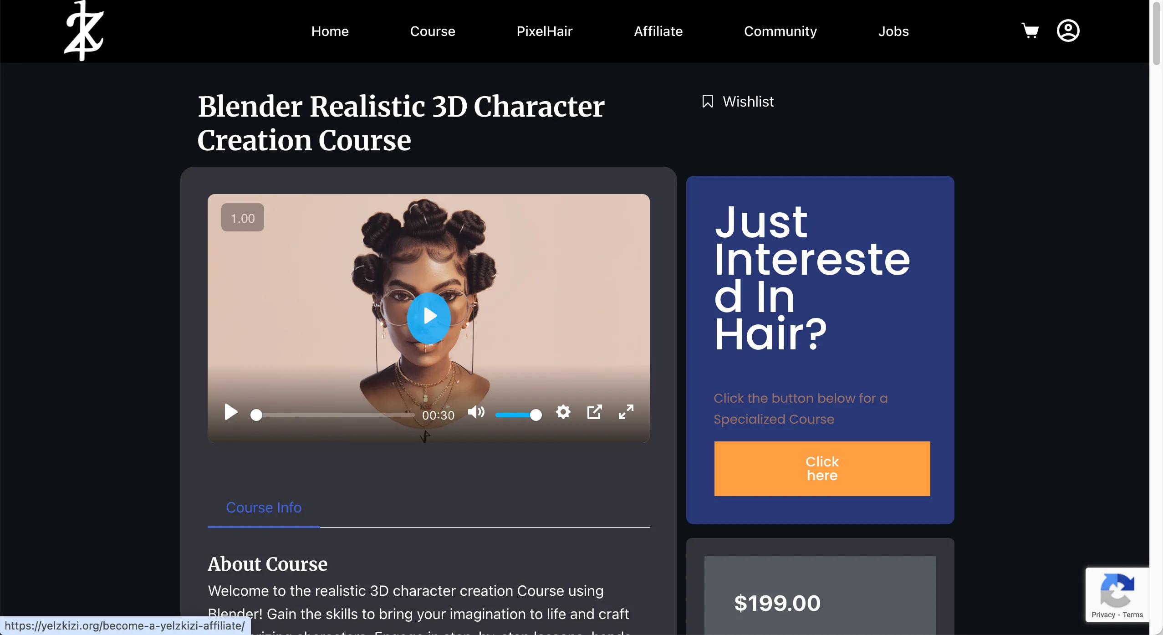The width and height of the screenshot is (1163, 635).
Task: Open video settings gear icon
Action: [563, 412]
